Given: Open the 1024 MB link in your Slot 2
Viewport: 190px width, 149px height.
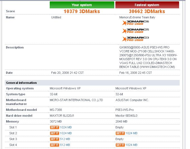Looking at the screenshot, I should [x=66, y=133].
